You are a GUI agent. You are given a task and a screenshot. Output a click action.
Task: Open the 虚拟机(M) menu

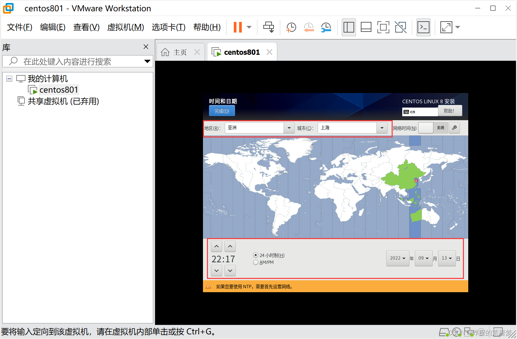click(126, 27)
